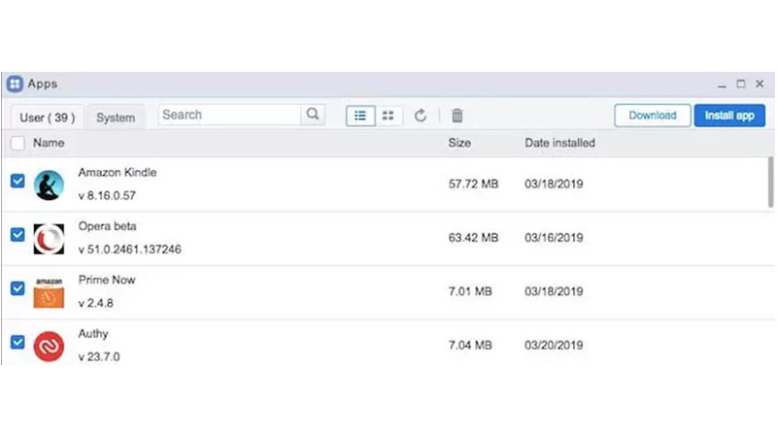The width and height of the screenshot is (777, 437).
Task: Focus the Search input field
Action: pyautogui.click(x=230, y=115)
